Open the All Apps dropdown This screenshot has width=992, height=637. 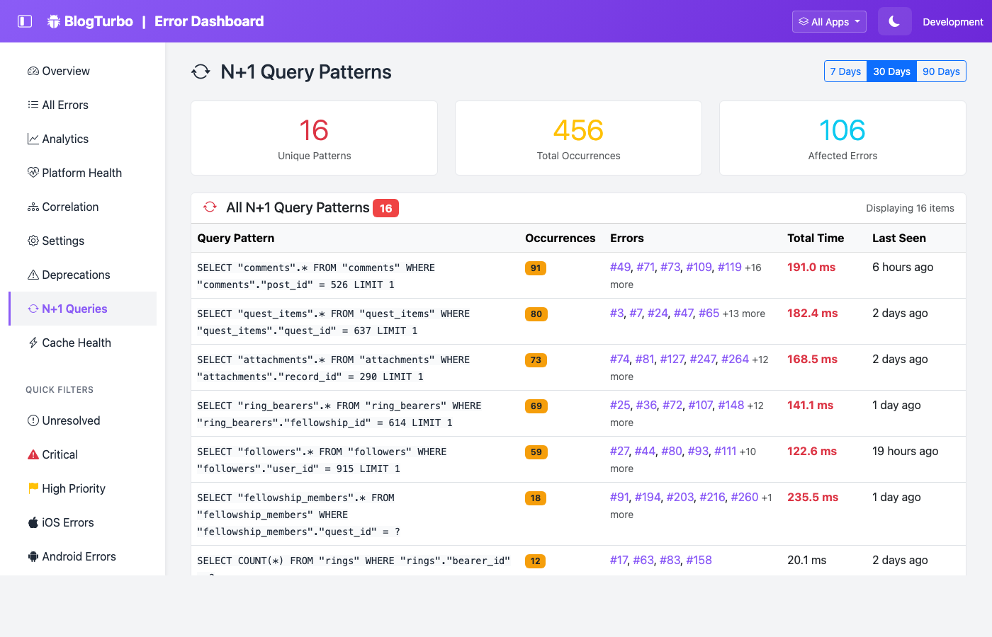click(x=829, y=21)
